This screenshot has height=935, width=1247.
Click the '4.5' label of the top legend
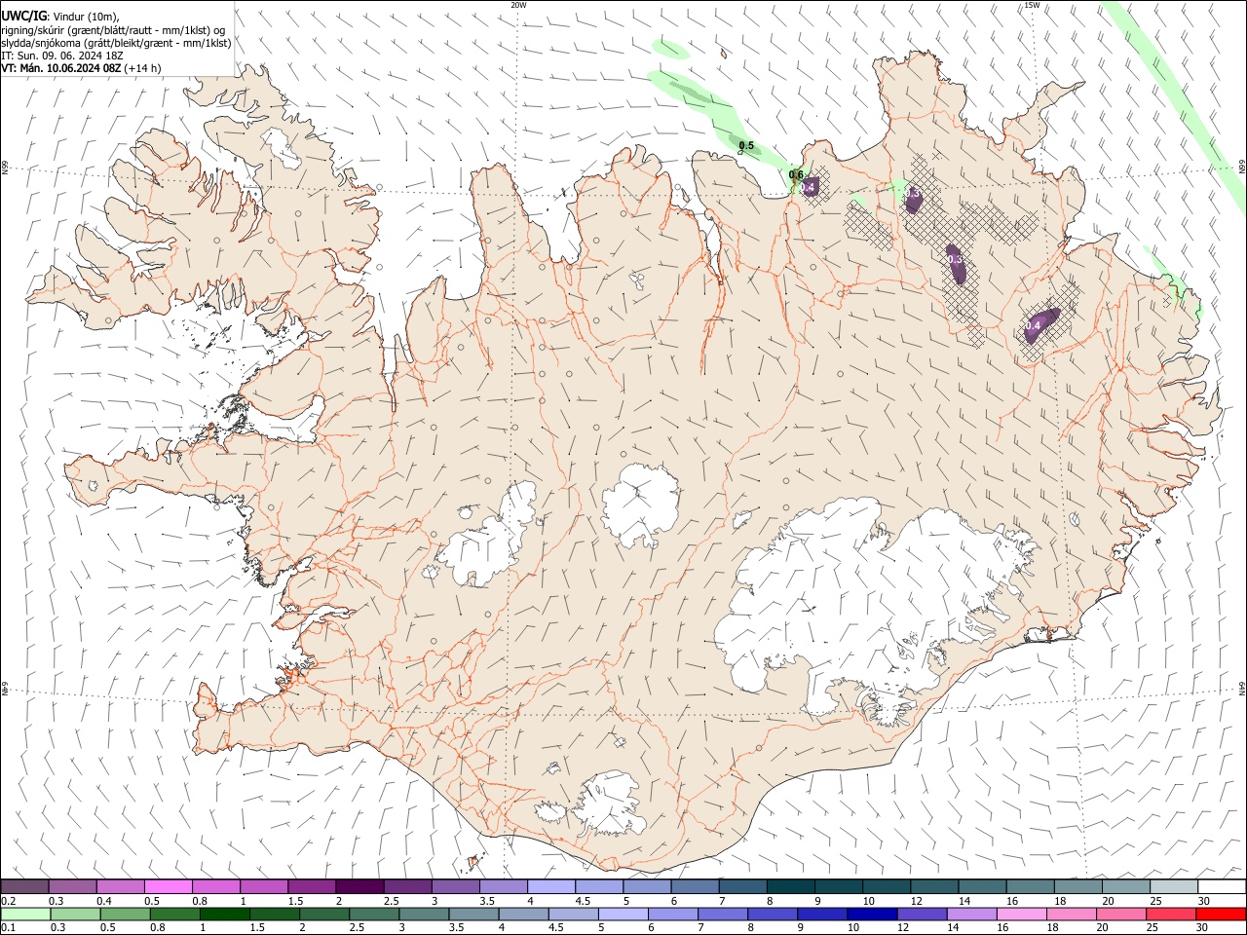(x=582, y=901)
